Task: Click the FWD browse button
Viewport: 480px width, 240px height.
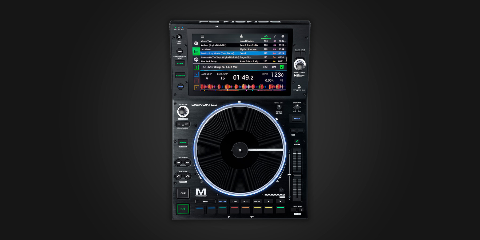Action: point(303,55)
